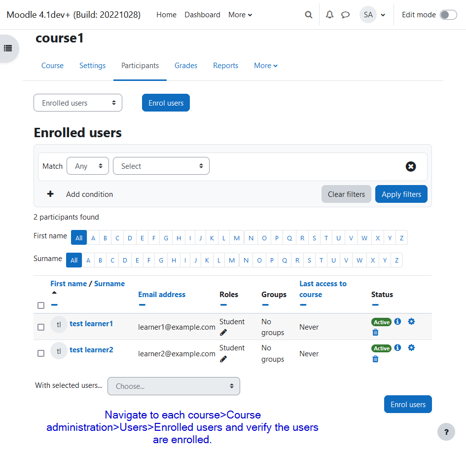466x454 pixels.
Task: Toggle Edit mode switch
Action: tap(448, 15)
